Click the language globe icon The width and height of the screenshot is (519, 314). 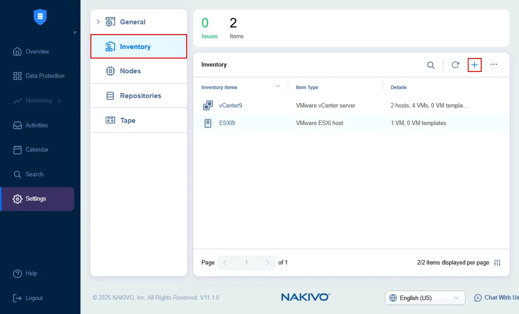tap(393, 298)
